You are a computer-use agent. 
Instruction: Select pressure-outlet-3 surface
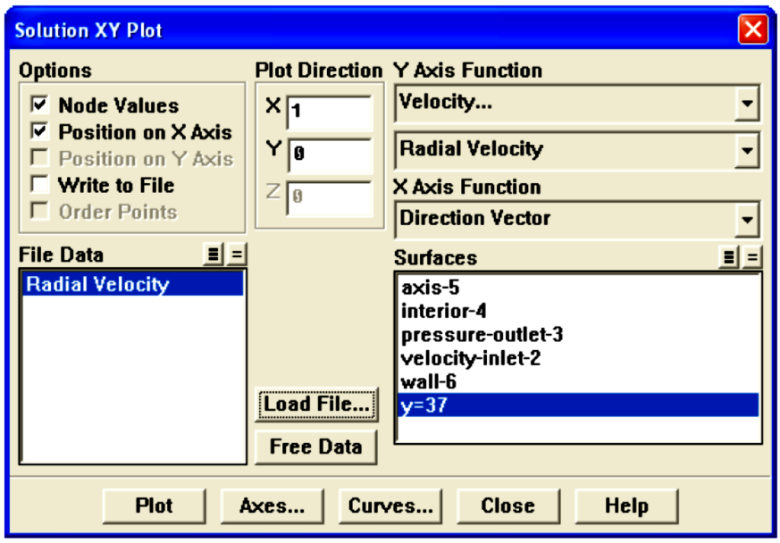(481, 336)
